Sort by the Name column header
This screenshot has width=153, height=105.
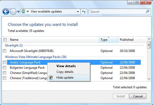(54, 40)
